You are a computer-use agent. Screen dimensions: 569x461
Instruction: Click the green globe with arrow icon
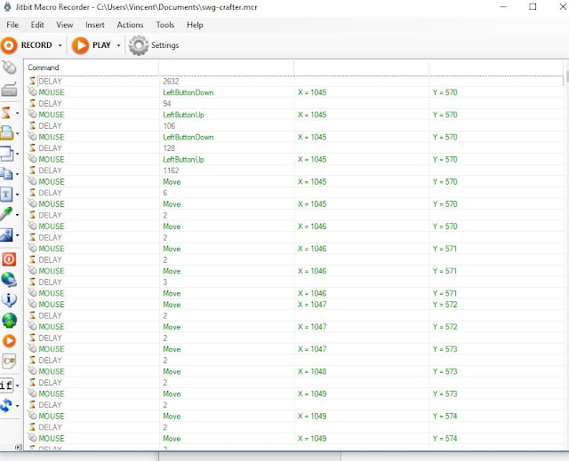[x=9, y=321]
